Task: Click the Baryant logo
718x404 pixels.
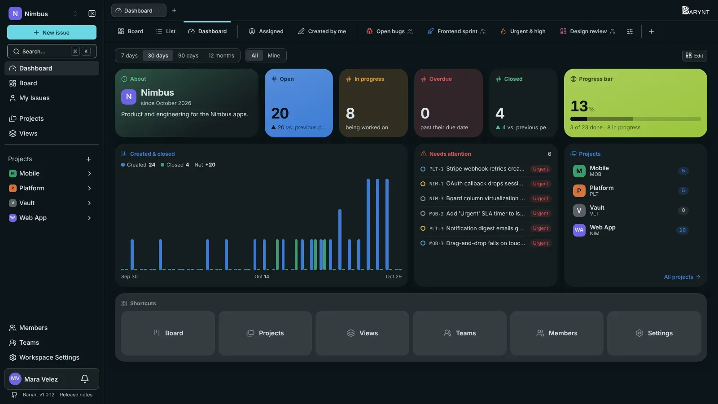Action: click(x=696, y=11)
